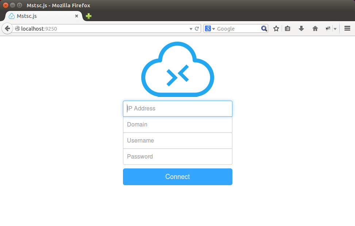Click the Domain field
The width and height of the screenshot is (355, 226).
pos(177,125)
